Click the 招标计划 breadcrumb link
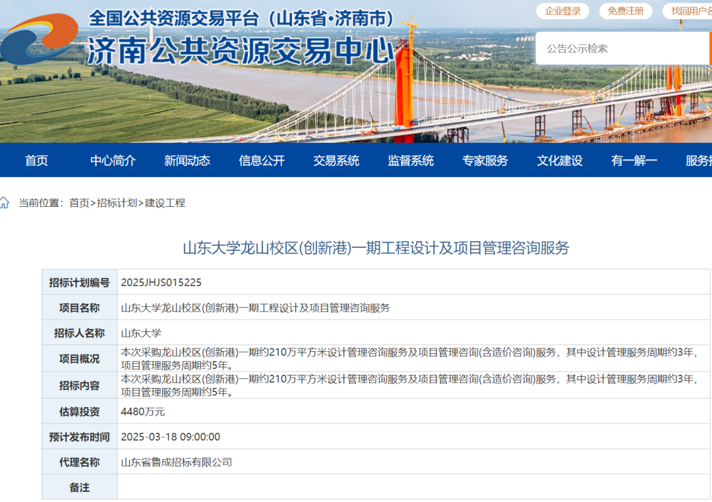Viewport: 712px width, 502px height. tap(117, 203)
